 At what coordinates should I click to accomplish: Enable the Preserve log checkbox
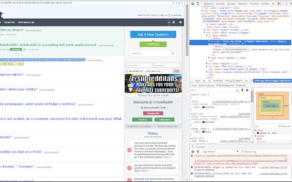tap(242, 151)
